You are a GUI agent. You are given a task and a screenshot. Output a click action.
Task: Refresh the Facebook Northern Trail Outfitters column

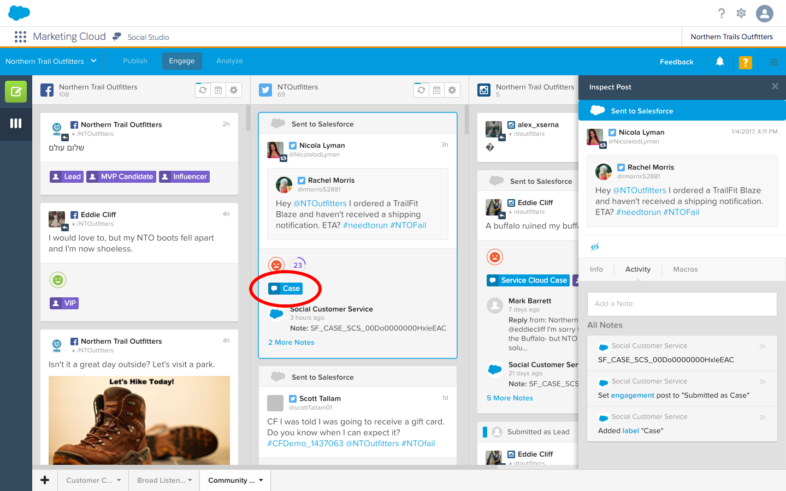[203, 90]
